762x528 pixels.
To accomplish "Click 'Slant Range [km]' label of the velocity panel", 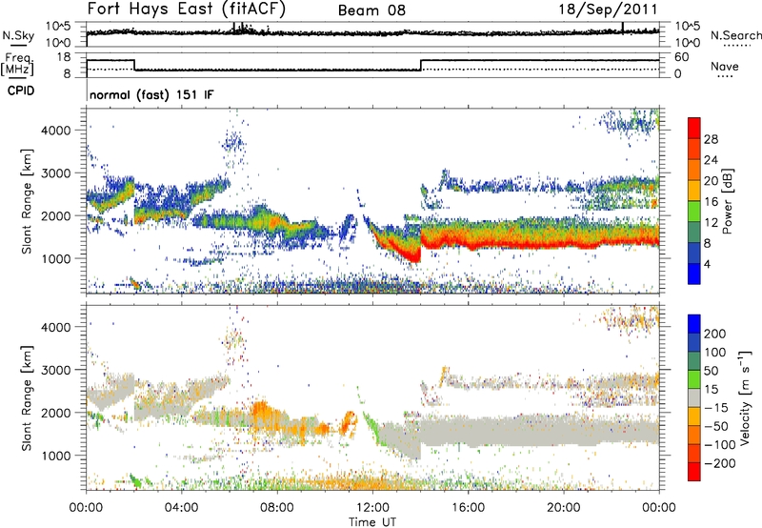I will tap(27, 397).
